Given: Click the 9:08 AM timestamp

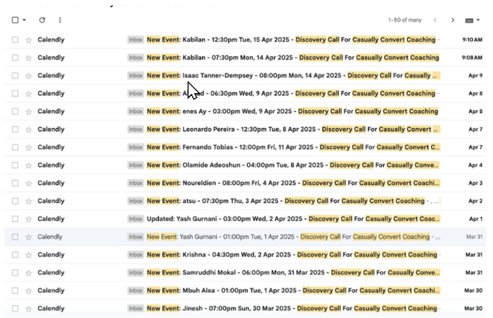Looking at the screenshot, I should (x=472, y=58).
